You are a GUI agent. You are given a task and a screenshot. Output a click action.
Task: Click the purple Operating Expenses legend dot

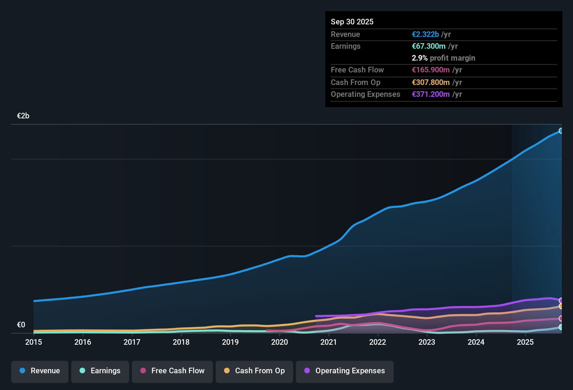click(x=307, y=371)
